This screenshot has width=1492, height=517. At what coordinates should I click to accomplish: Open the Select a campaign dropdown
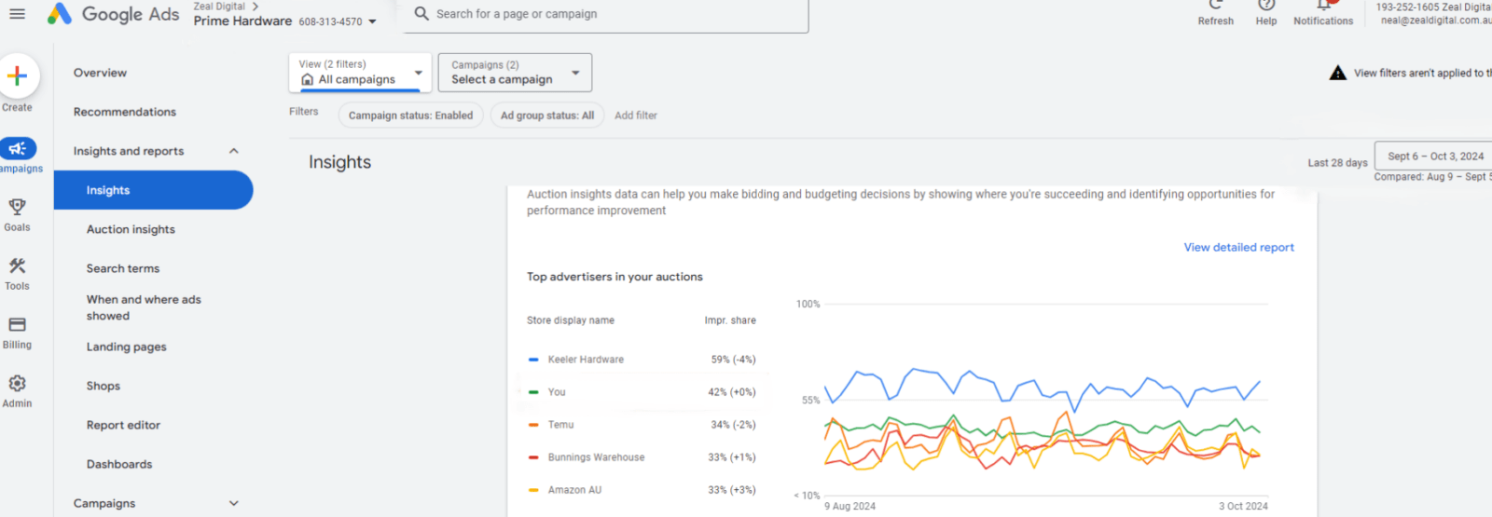click(x=515, y=73)
